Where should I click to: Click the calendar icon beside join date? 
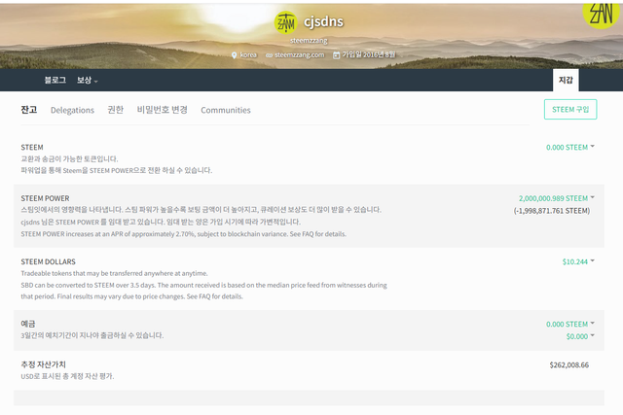tap(336, 55)
